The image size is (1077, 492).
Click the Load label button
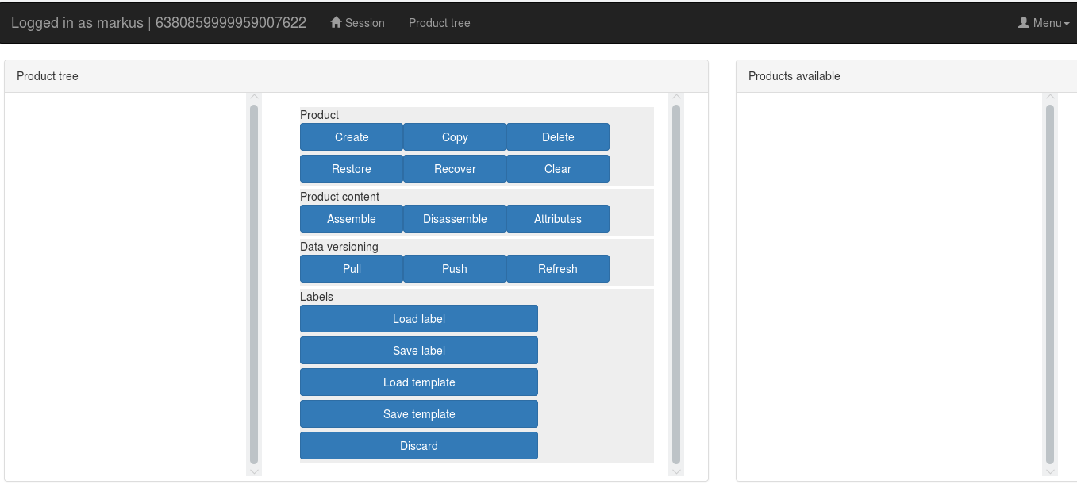419,319
